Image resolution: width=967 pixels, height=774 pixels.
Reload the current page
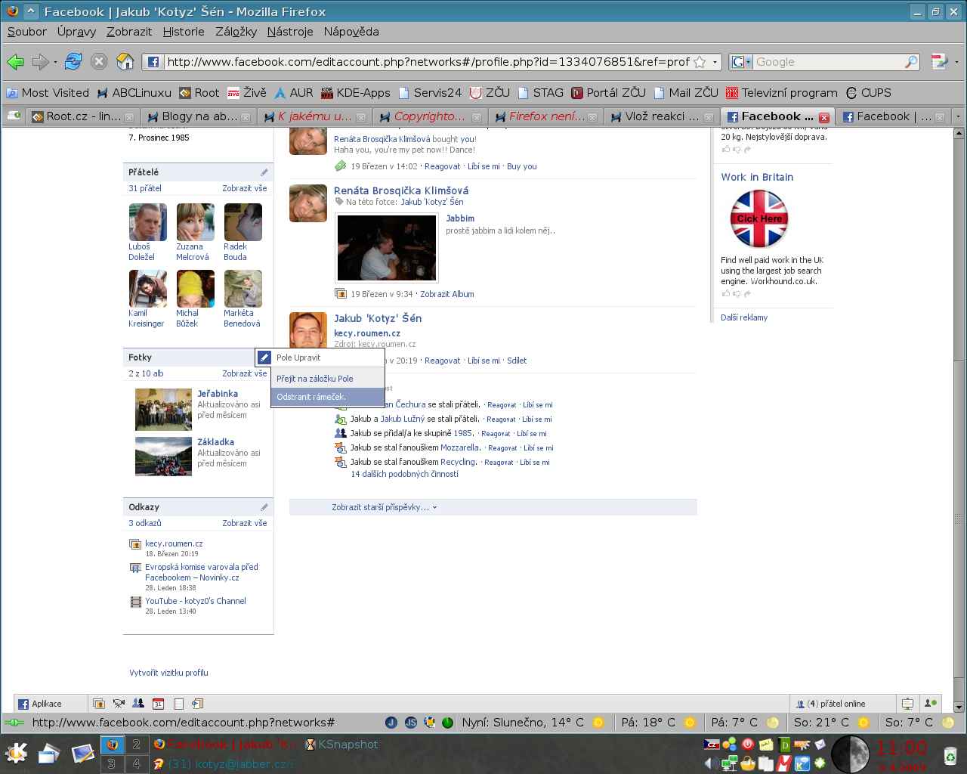click(73, 62)
